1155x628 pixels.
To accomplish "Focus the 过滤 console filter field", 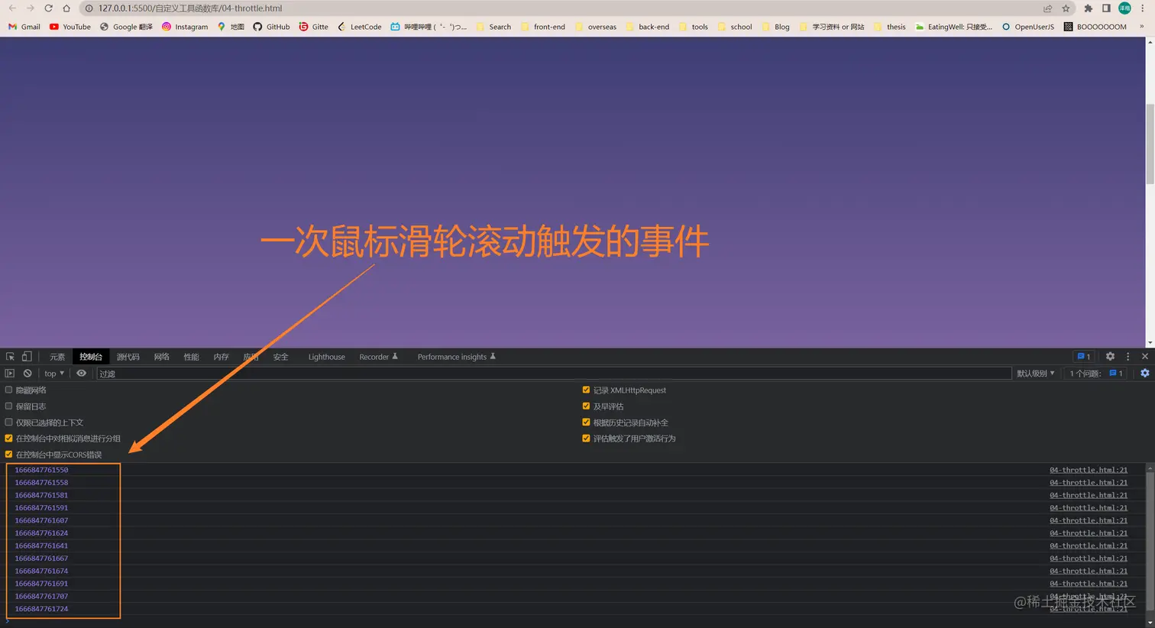I will click(554, 374).
